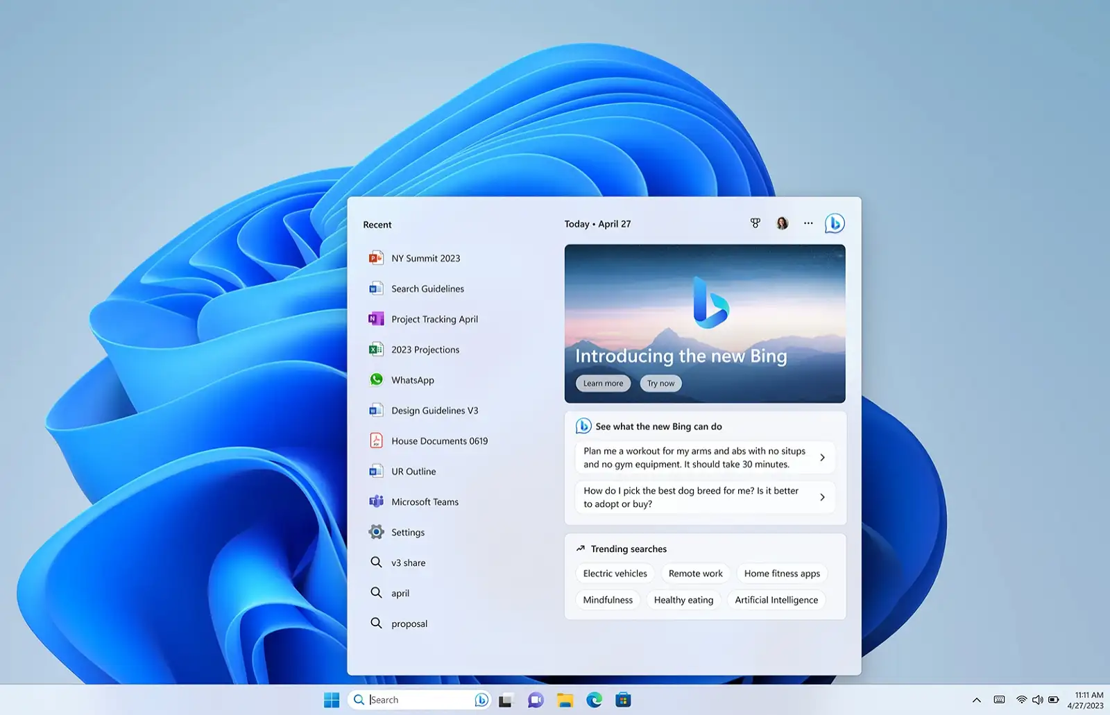Open House Documents 0619 PDF
1110x715 pixels.
pyautogui.click(x=428, y=441)
